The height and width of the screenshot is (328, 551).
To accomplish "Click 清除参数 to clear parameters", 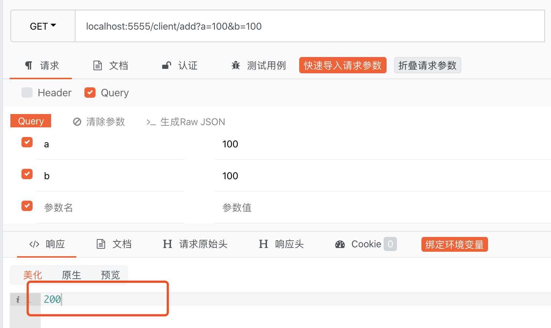I will (98, 122).
